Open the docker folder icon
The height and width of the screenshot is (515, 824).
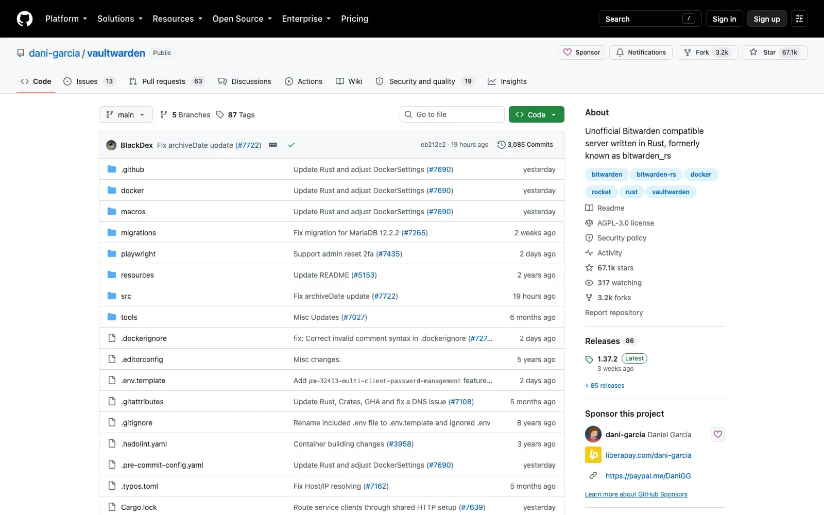coord(112,190)
